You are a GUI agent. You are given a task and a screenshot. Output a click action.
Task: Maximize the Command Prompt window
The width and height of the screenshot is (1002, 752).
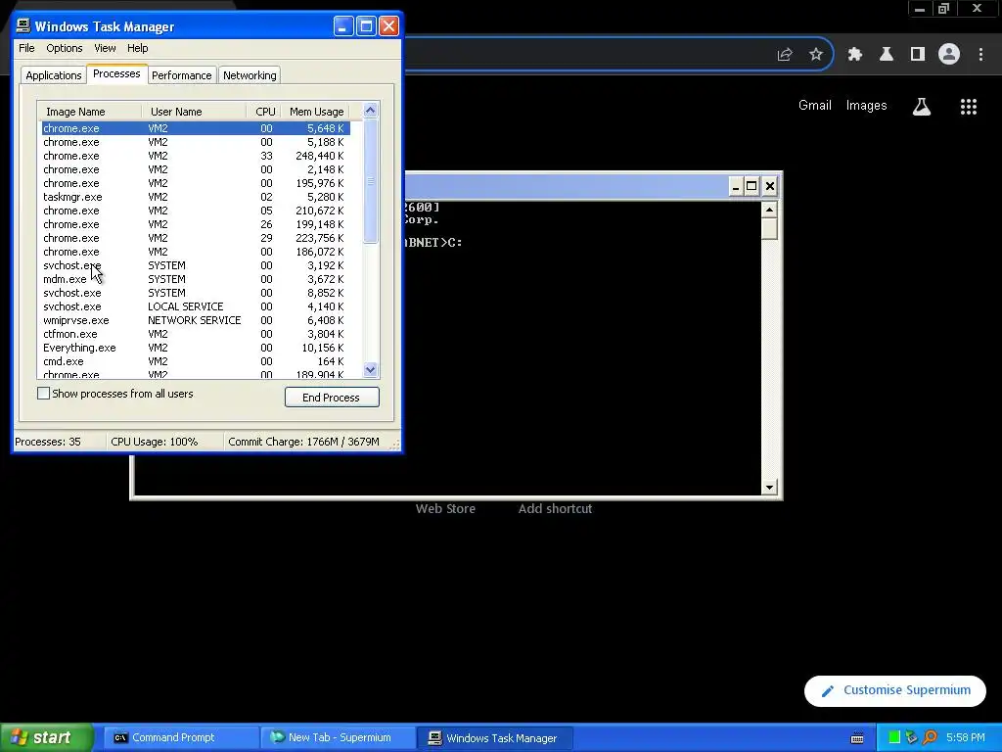point(752,186)
